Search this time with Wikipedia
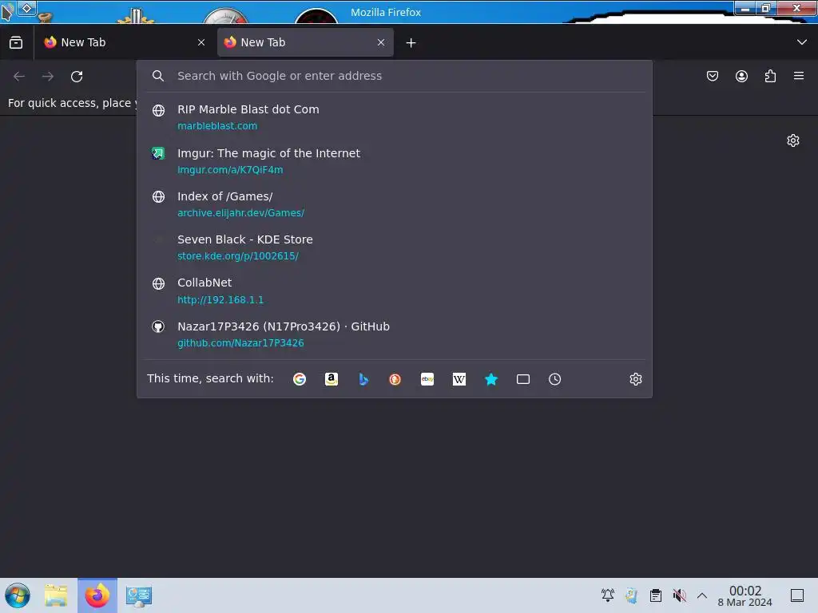 pyautogui.click(x=459, y=379)
